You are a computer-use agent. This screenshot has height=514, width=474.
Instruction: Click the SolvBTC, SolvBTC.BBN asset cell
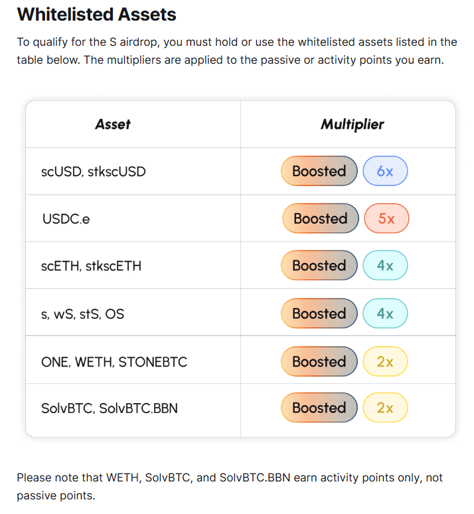[110, 408]
